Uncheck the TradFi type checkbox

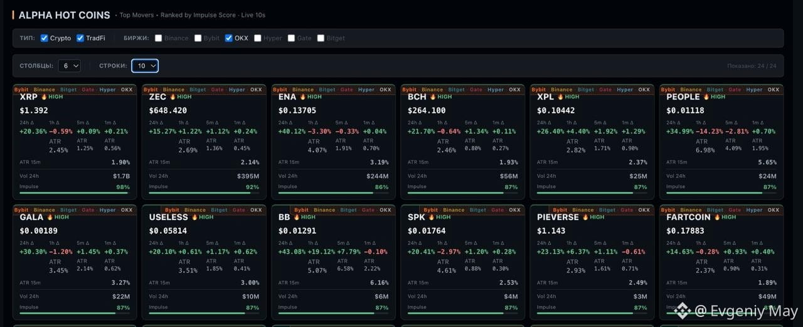[80, 38]
